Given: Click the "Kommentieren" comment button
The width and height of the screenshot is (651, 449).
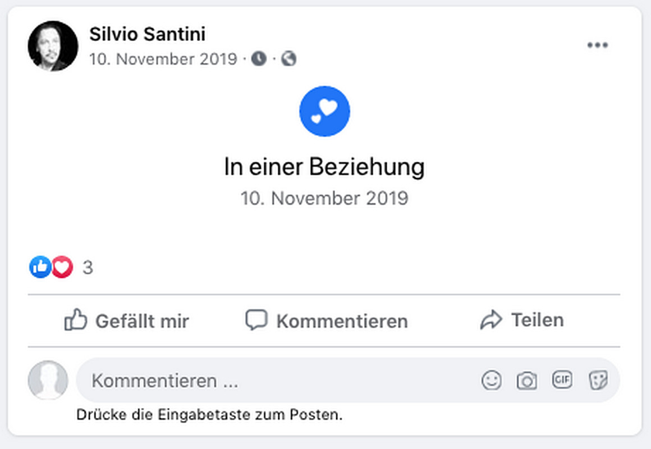Looking at the screenshot, I should [326, 321].
